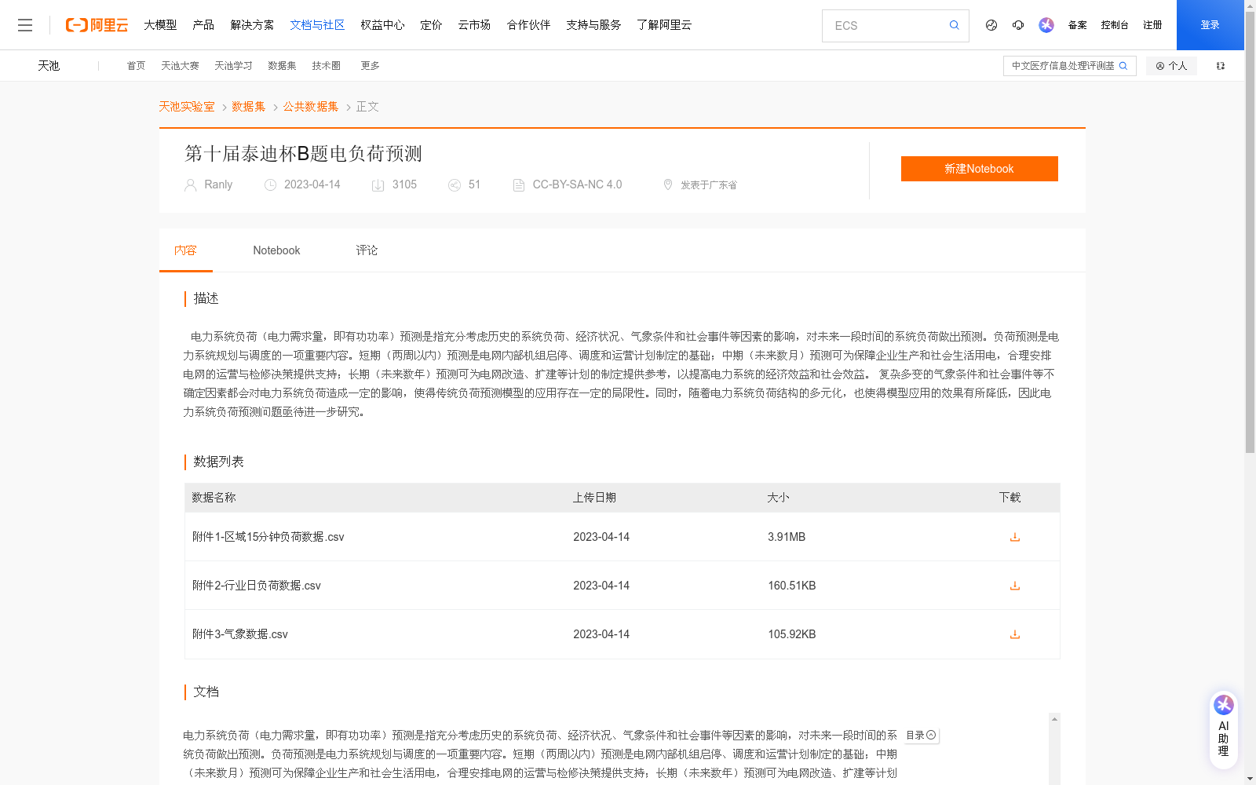Open the hamburger menu icon
Viewport: 1256px width, 785px height.
tap(25, 25)
